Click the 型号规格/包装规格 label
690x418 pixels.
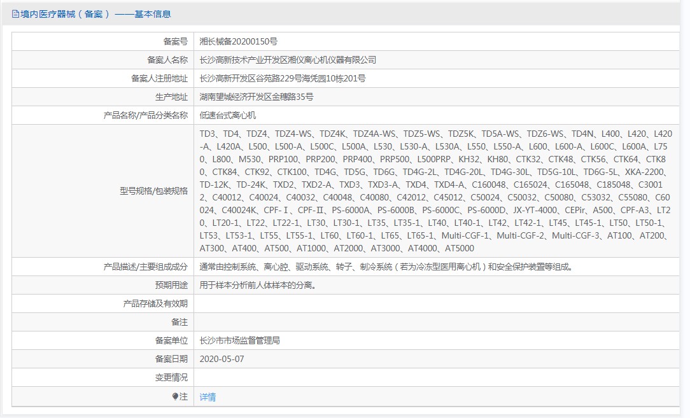153,191
